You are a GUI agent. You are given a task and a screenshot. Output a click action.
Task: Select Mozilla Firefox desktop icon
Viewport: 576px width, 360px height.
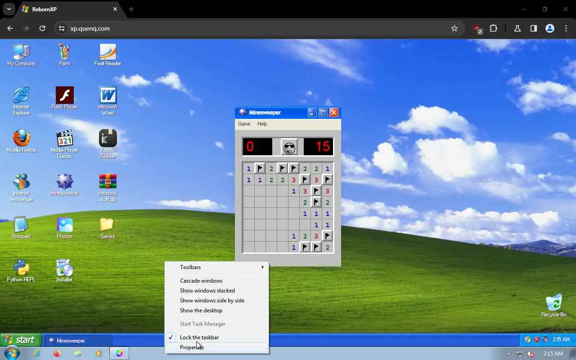[21, 141]
